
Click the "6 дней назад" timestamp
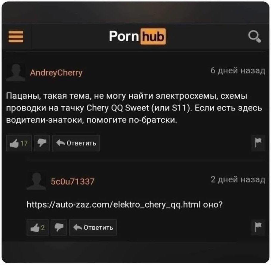coord(238,70)
